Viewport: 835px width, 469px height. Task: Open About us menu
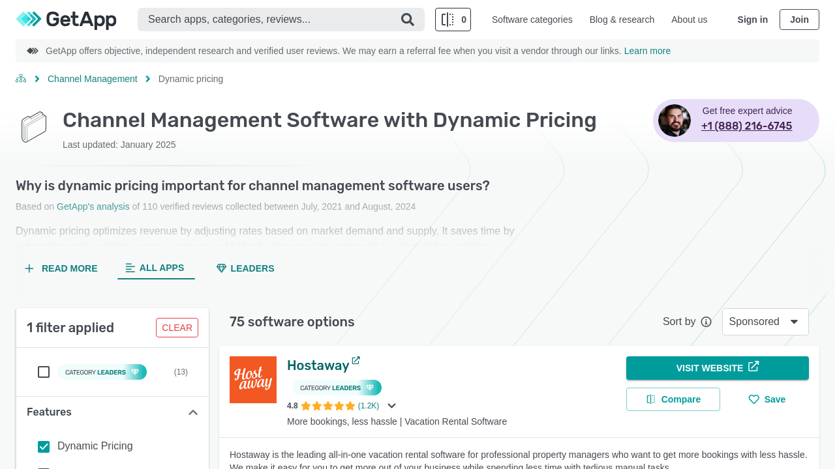[689, 20]
